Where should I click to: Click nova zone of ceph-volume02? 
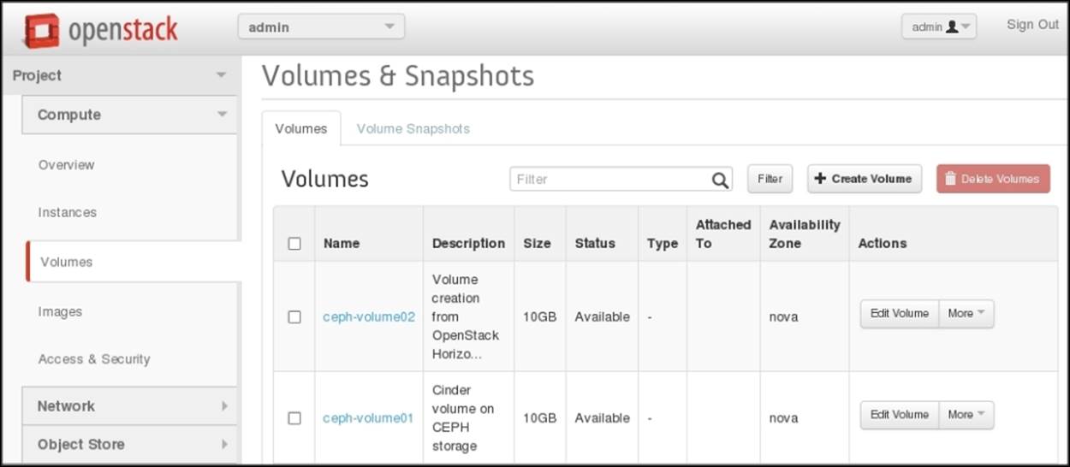click(x=783, y=316)
